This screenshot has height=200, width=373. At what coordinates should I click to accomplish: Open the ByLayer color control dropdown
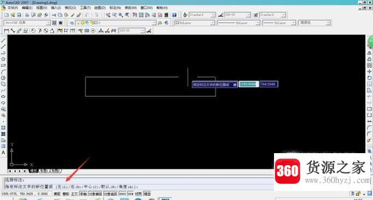[195, 23]
